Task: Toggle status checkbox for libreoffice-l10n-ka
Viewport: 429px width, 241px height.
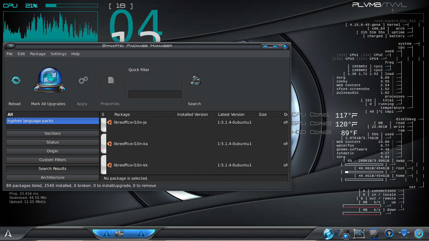Action: click(103, 144)
